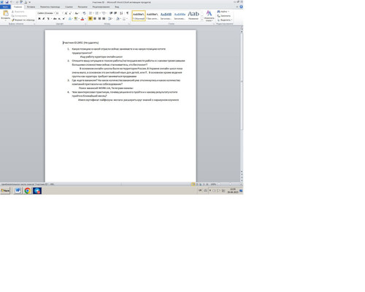Center align the paragraph
Viewport: 365px width, 292px height.
click(x=95, y=19)
